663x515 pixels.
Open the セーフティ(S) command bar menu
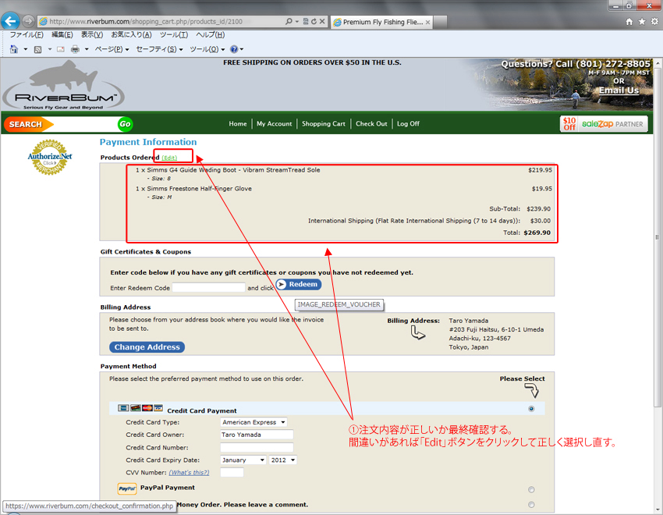pyautogui.click(x=159, y=49)
